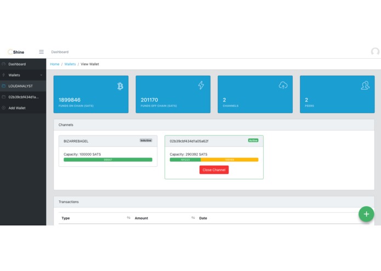
Task: Click the Bitcoin icon on funds card
Action: 120,86
